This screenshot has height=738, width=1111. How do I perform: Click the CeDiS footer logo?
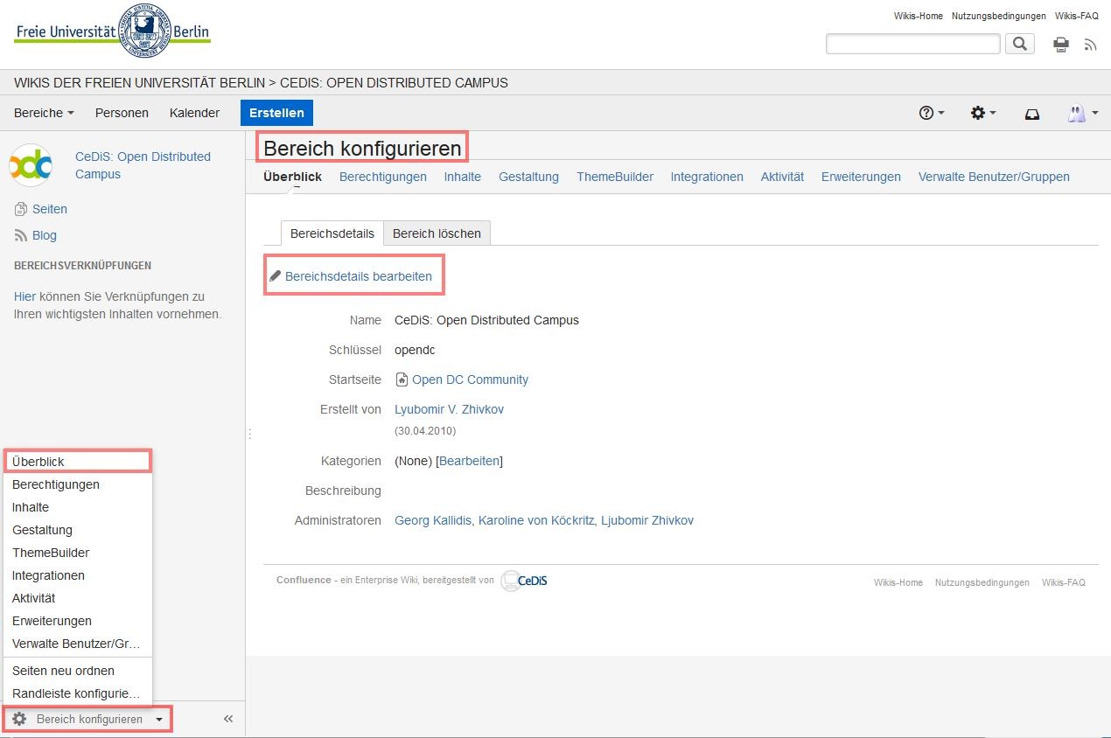click(524, 581)
